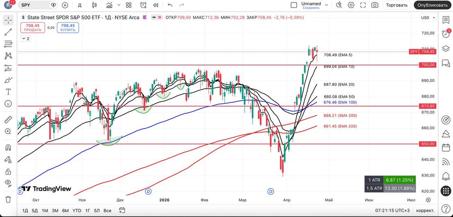The height and width of the screenshot is (217, 453).
Task: Select the 6М date range tab
Action: click(x=65, y=210)
